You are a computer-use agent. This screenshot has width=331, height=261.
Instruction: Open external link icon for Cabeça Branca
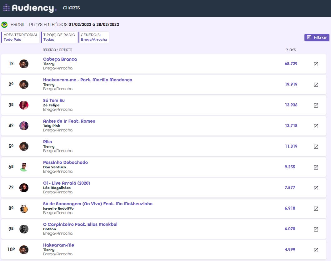pos(316,64)
